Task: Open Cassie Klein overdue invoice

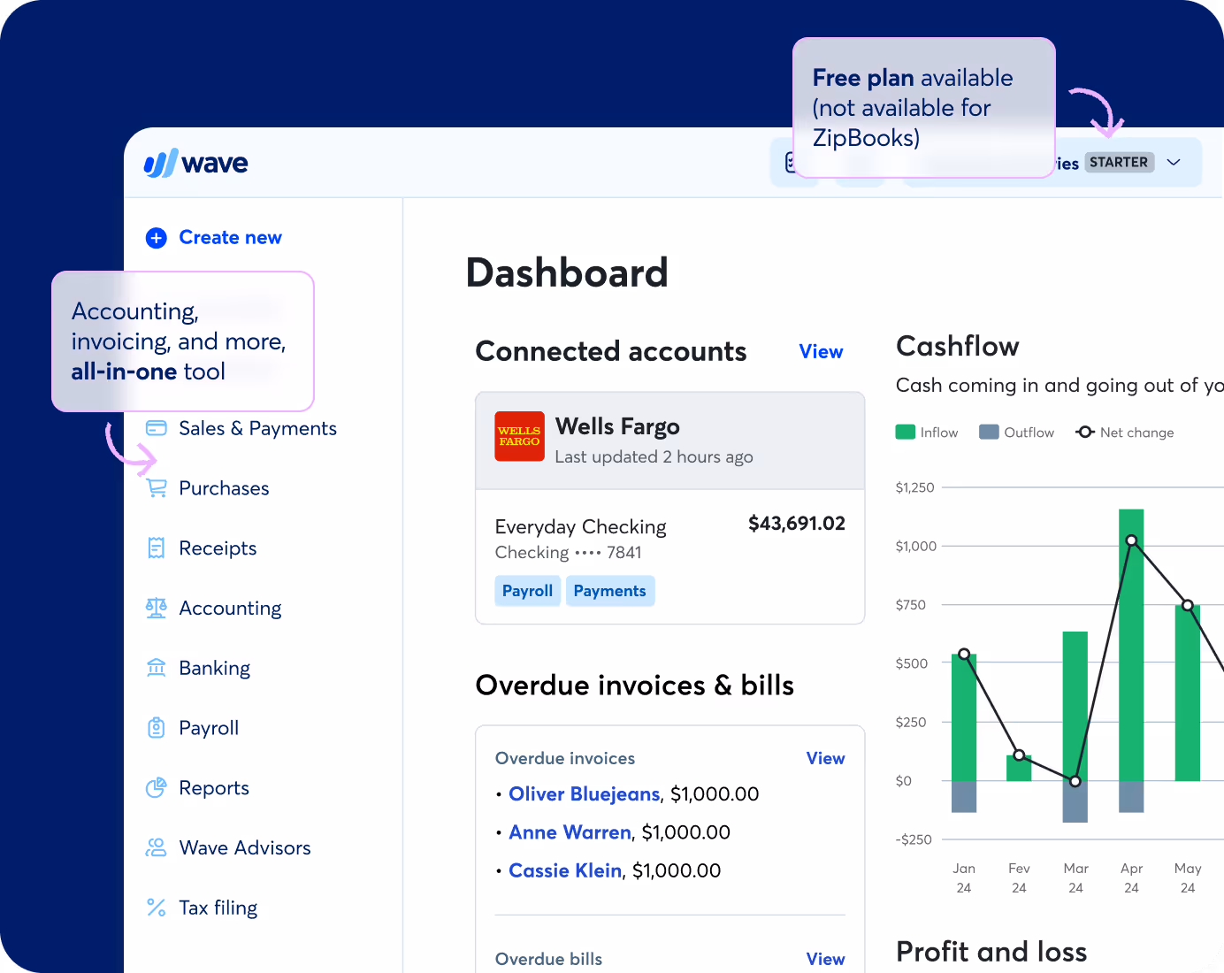Action: tap(565, 870)
